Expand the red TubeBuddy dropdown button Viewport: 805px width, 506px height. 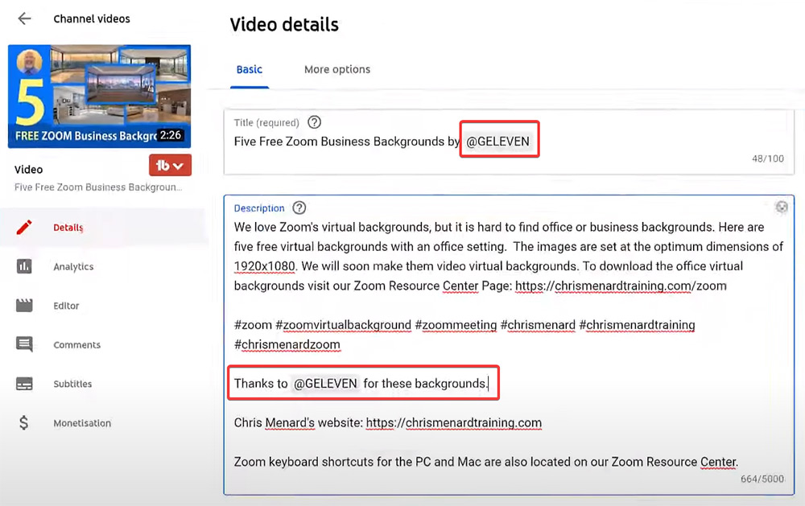point(170,166)
